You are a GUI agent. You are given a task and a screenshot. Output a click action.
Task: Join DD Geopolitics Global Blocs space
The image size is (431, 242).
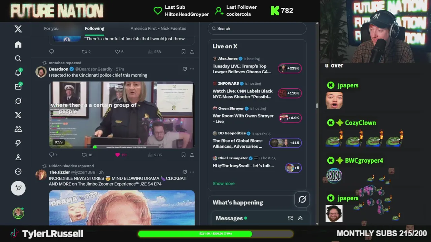pyautogui.click(x=237, y=144)
